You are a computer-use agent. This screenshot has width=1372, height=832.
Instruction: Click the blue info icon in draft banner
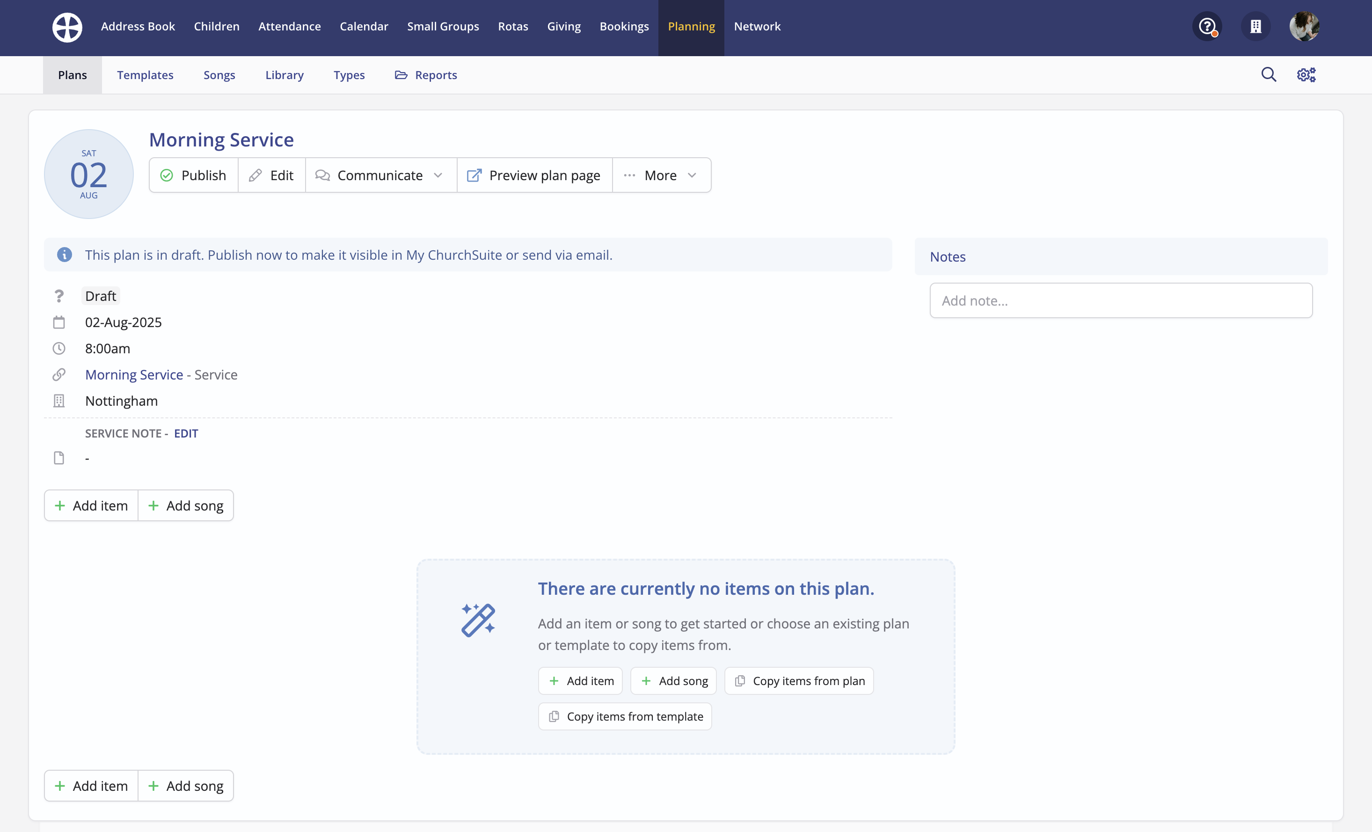coord(65,255)
